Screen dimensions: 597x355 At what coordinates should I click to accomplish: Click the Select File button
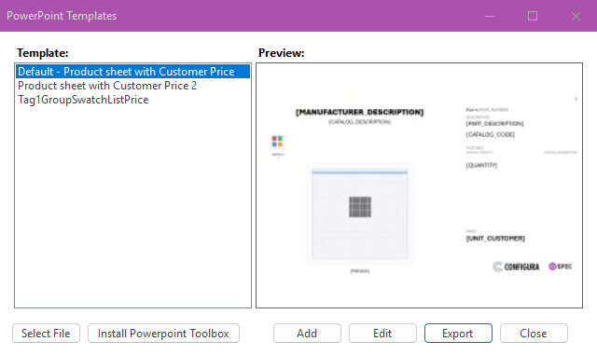(46, 334)
